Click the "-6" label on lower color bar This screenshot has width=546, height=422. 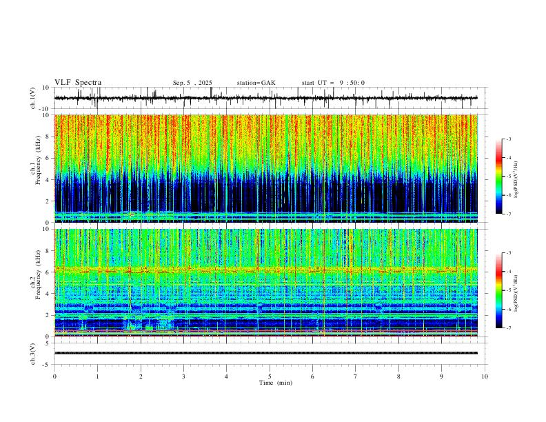tap(509, 309)
